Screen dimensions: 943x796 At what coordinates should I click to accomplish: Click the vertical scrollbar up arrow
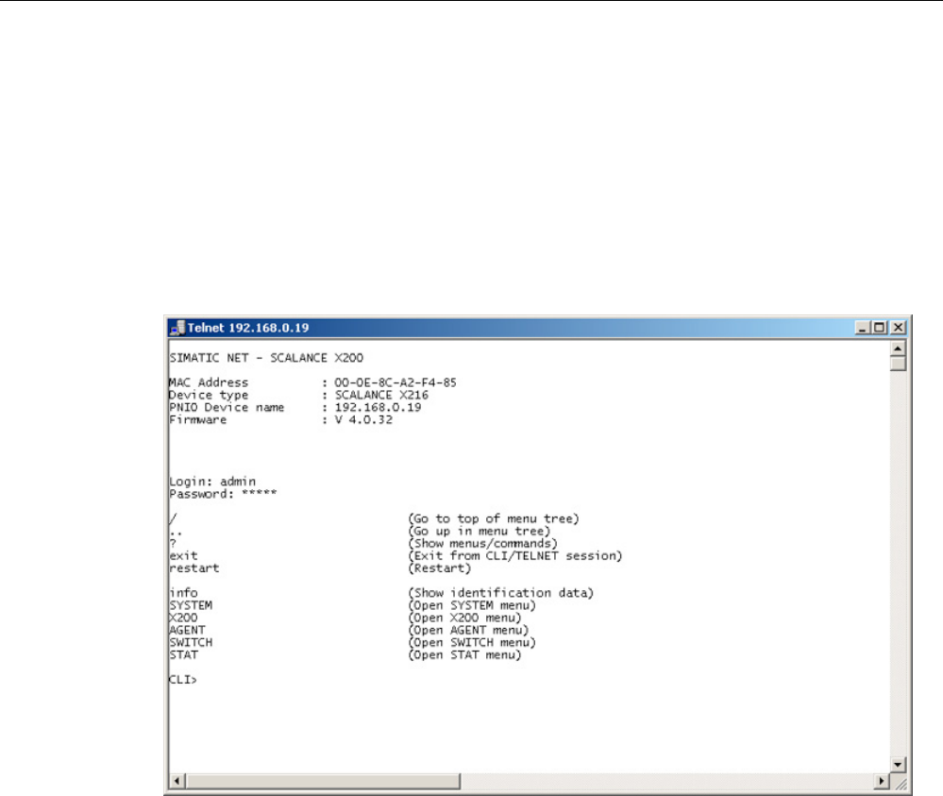[898, 349]
